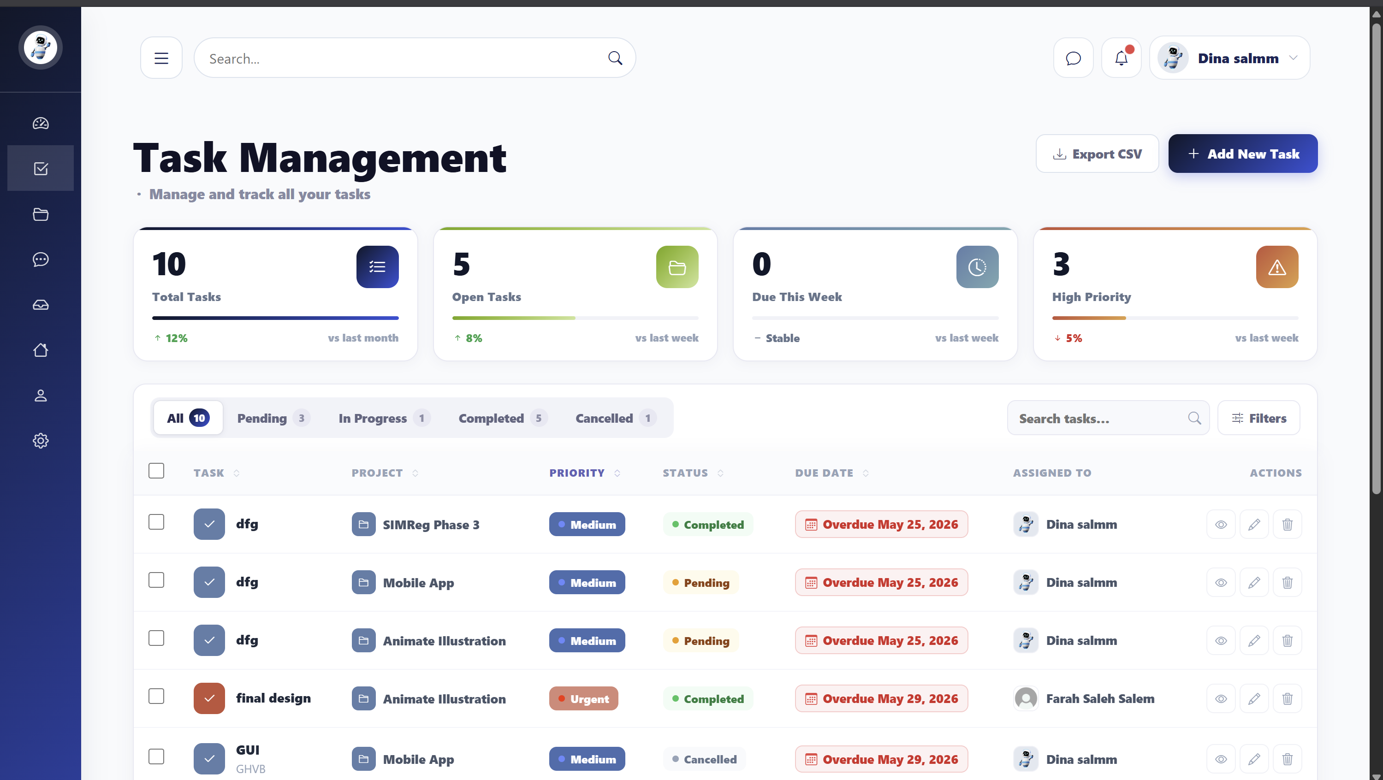Click the search icon in Search tasks field
Image resolution: width=1383 pixels, height=780 pixels.
click(1194, 418)
